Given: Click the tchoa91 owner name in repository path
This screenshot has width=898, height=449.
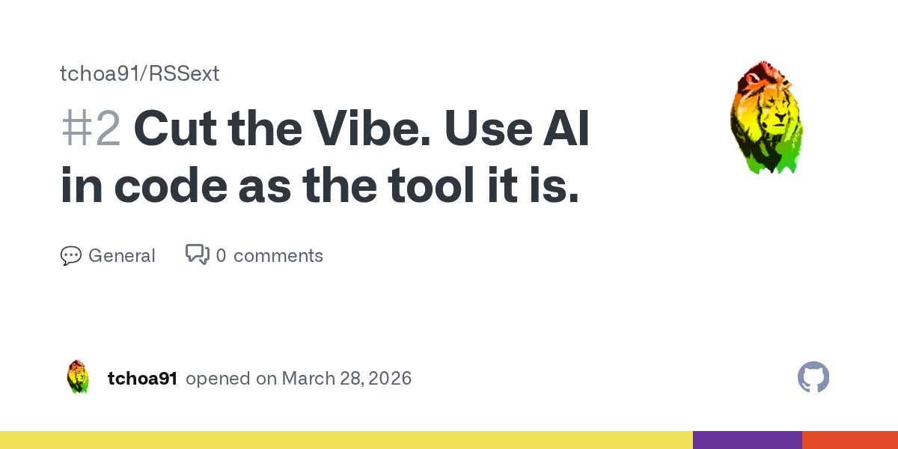Looking at the screenshot, I should pyautogui.click(x=102, y=73).
